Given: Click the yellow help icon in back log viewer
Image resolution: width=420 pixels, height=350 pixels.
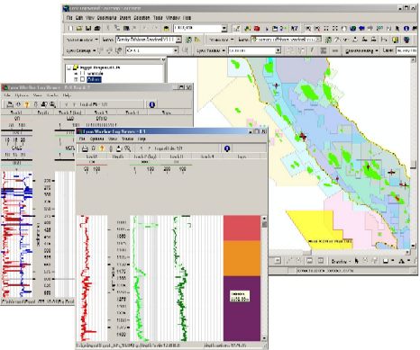Looking at the screenshot, I should [x=27, y=104].
